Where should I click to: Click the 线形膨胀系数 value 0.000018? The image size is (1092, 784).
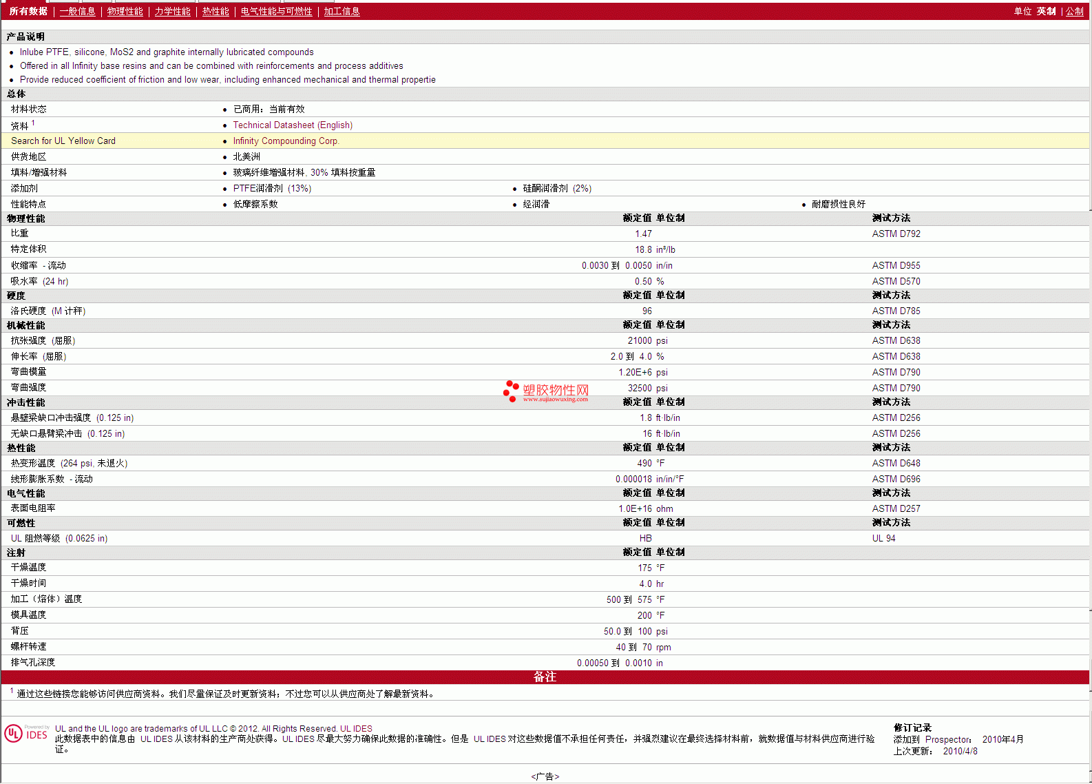[x=633, y=479]
